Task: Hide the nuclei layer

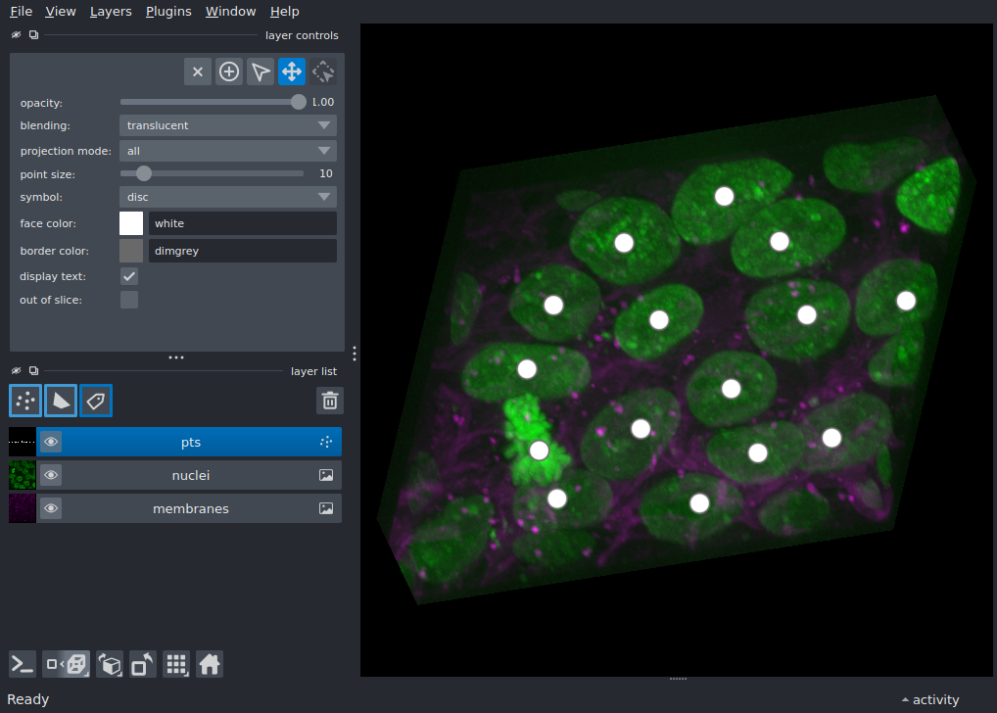Action: [51, 476]
